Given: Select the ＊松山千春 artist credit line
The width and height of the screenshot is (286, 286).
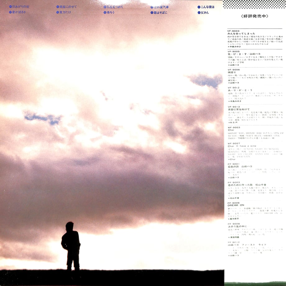Looking at the screenshot, I should [233, 198].
